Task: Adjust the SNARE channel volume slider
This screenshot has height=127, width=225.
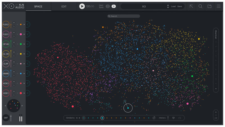Action: 11,73
